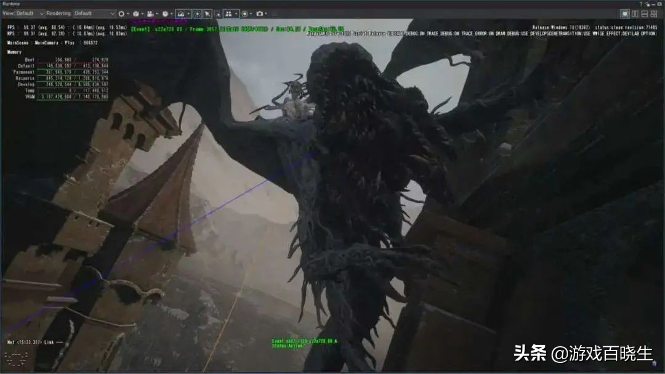The width and height of the screenshot is (665, 374).
Task: Expand the arrow beside the target icon
Action: click(x=251, y=14)
